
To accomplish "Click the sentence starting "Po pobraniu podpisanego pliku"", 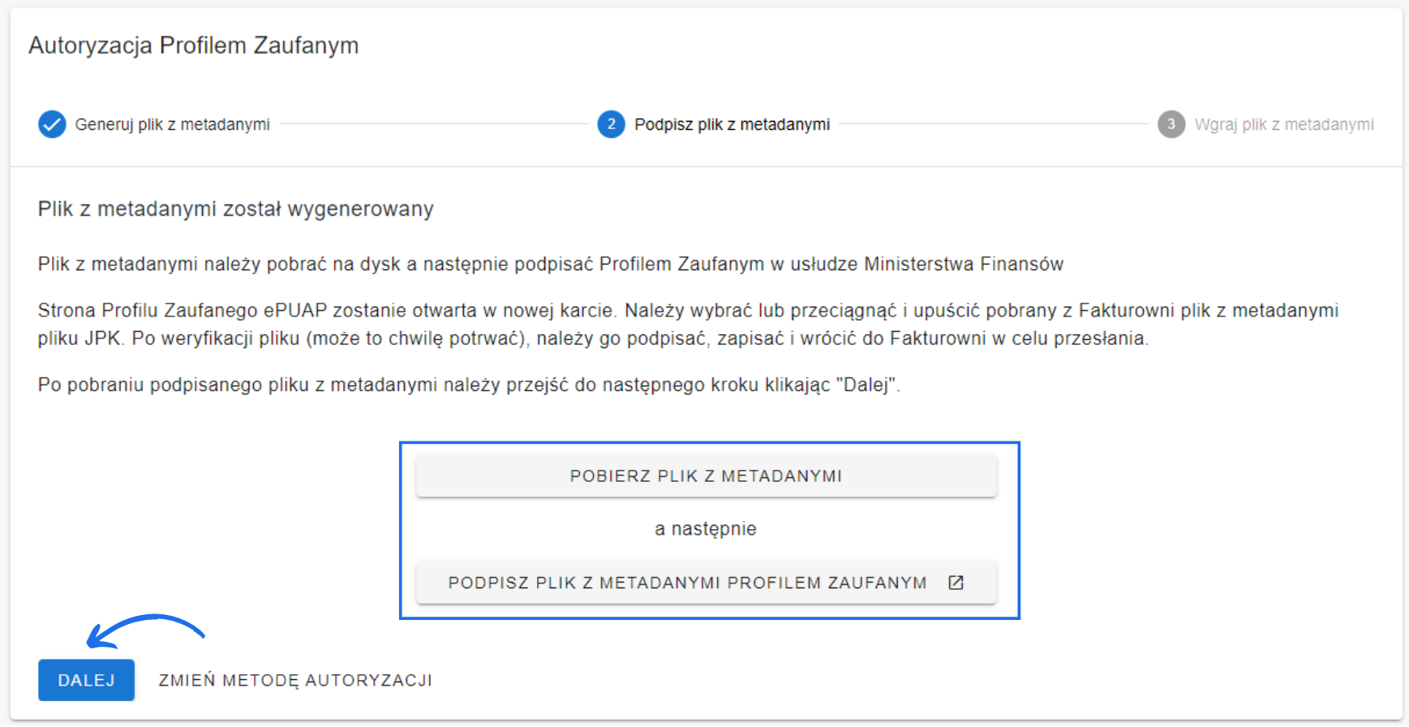I will 469,385.
